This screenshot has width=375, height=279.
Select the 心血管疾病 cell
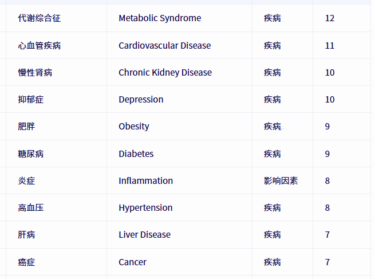point(40,45)
